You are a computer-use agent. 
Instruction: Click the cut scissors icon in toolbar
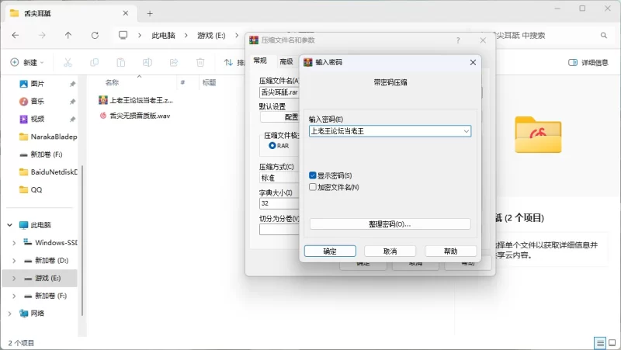click(68, 62)
